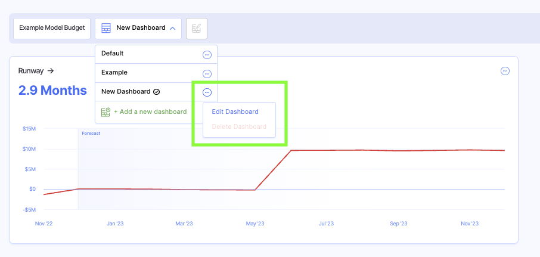Click the Forecast label on the chart
540x257 pixels.
(x=91, y=134)
